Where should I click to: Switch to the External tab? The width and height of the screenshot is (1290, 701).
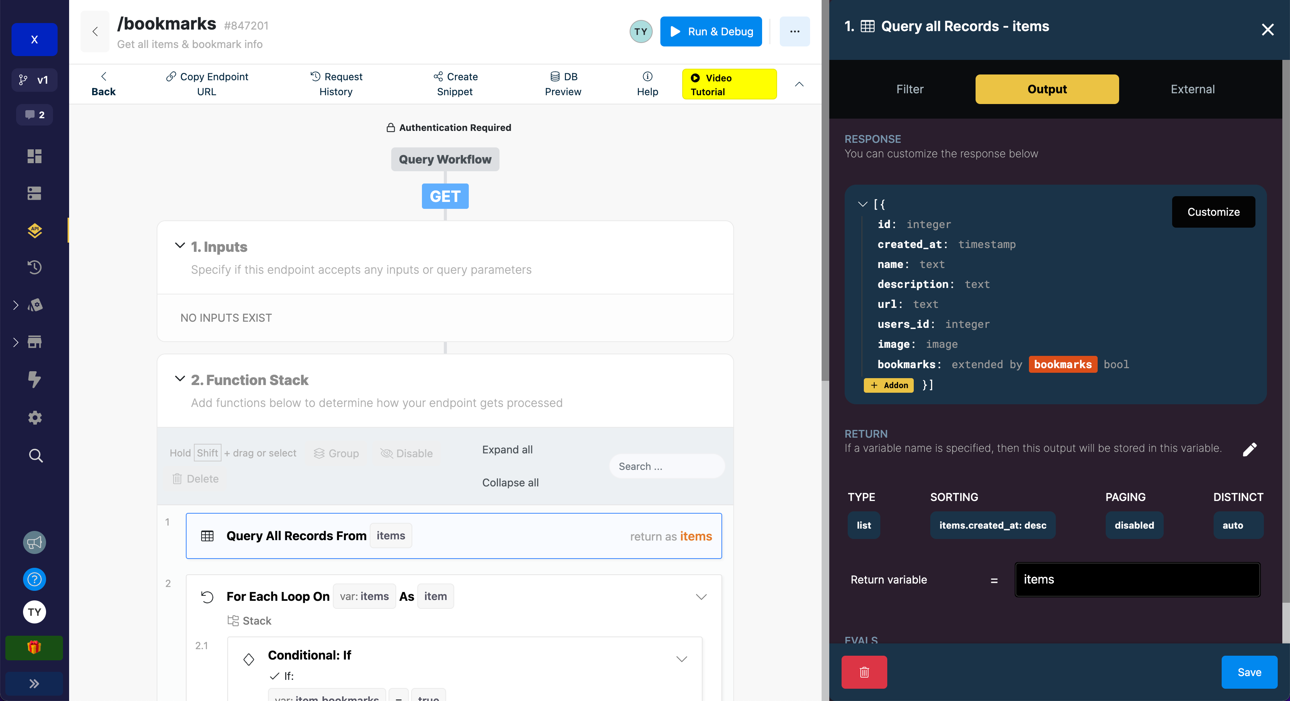[1192, 89]
